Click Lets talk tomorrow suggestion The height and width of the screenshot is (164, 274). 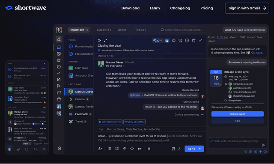click(x=110, y=122)
